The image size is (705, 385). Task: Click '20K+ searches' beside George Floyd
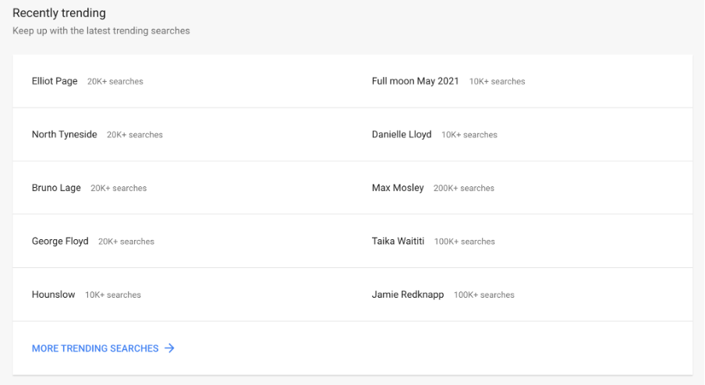[126, 242]
